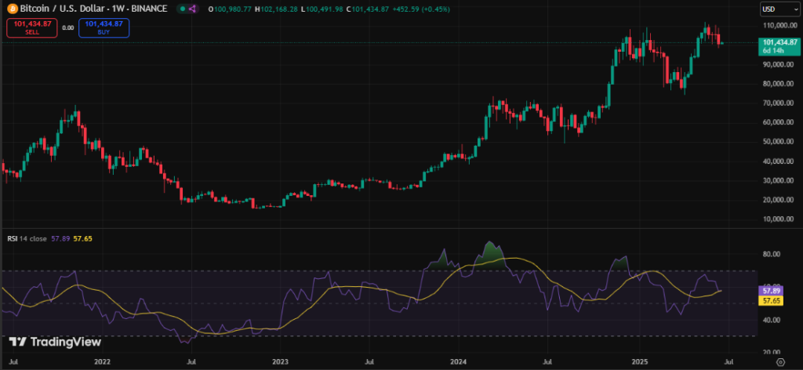This screenshot has width=803, height=370.
Task: Click the 2025 time axis label
Action: (x=640, y=362)
